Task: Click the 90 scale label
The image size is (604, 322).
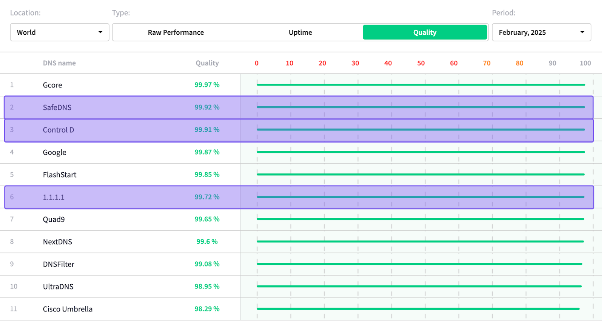Action: click(552, 63)
